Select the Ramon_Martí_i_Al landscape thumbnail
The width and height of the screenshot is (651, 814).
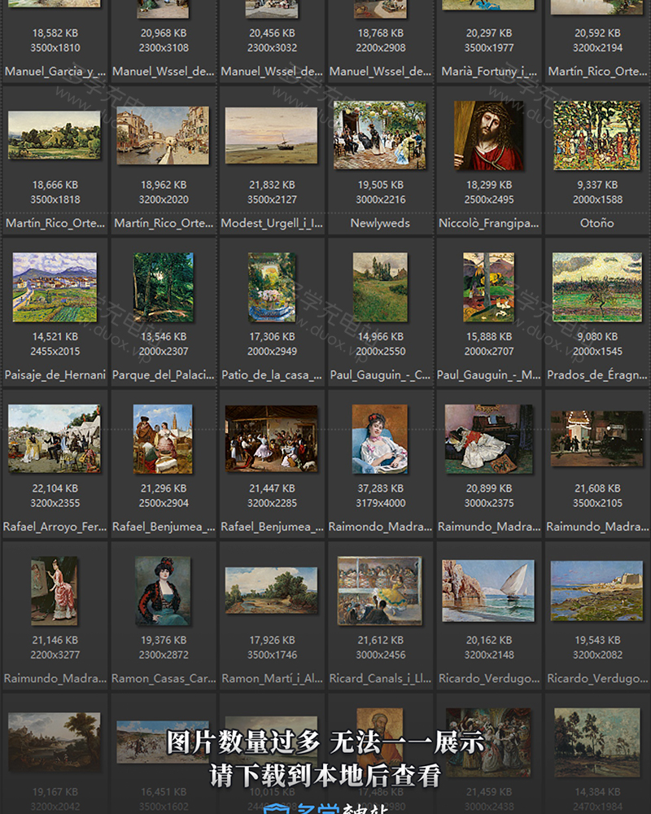(x=272, y=590)
